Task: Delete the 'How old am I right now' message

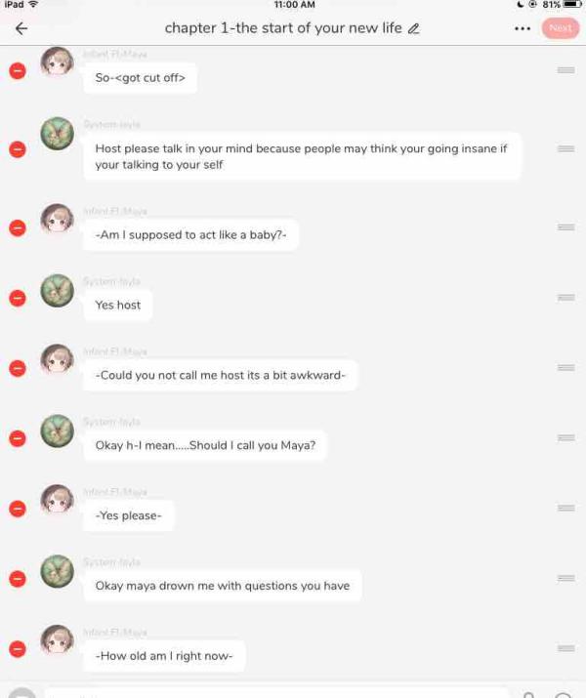Action: [18, 649]
